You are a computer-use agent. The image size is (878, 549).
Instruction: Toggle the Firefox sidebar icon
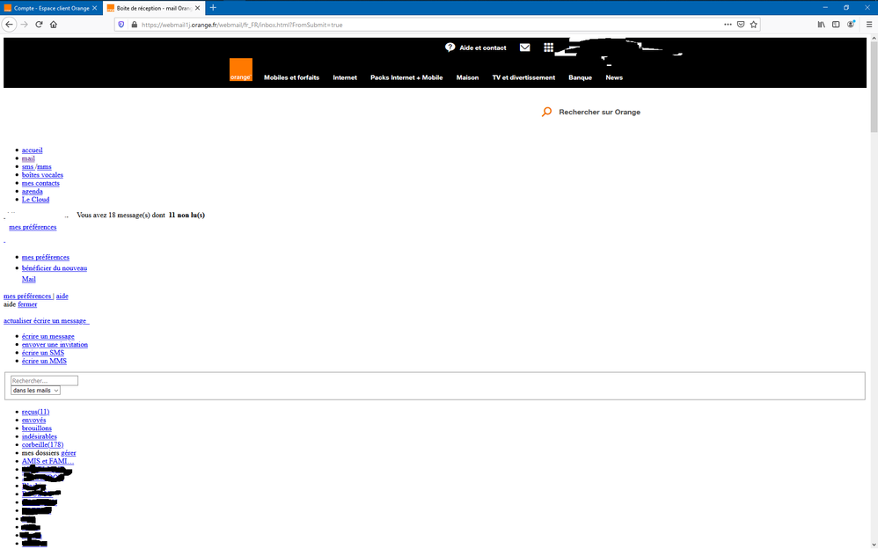point(836,25)
